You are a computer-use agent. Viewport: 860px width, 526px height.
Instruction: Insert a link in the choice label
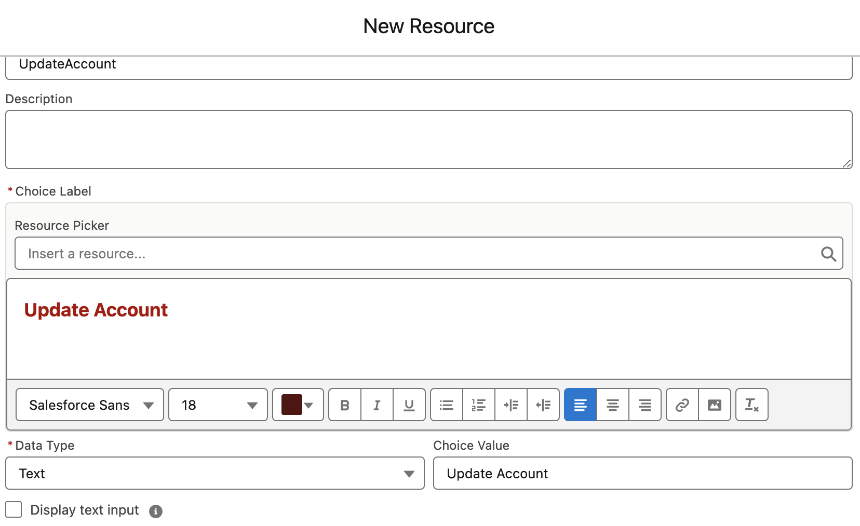point(681,405)
